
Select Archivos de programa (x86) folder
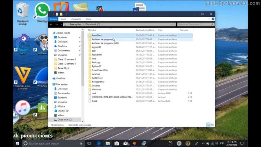(x=140, y=43)
